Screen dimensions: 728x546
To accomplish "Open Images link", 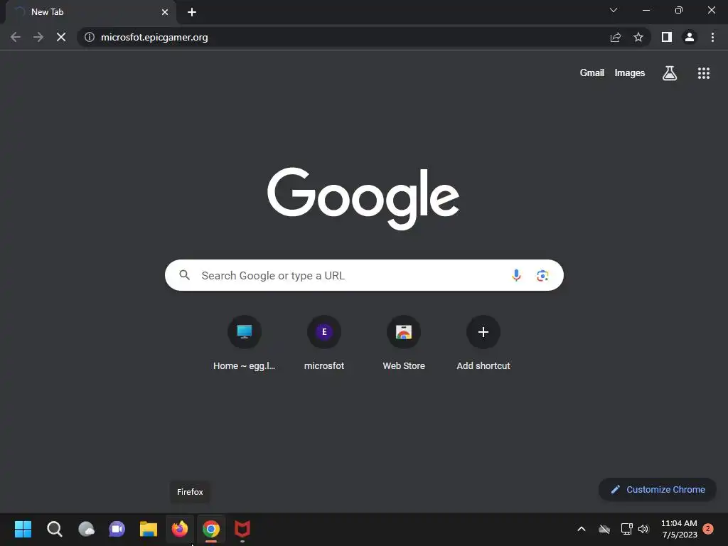I will [630, 73].
